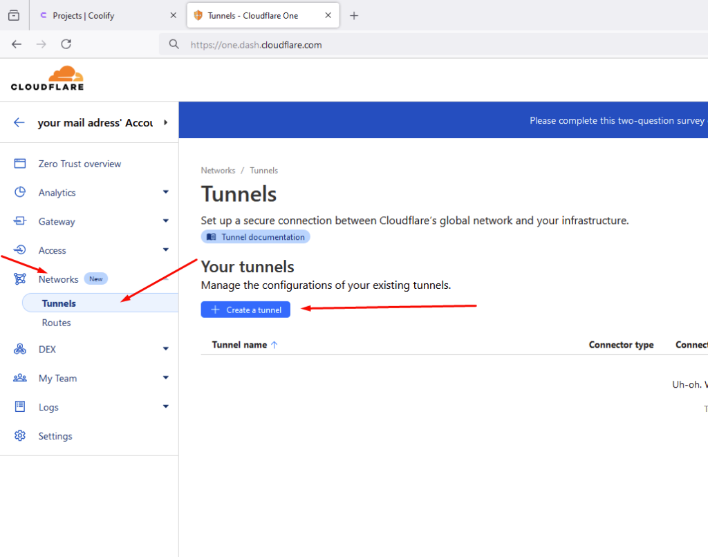Click the browser address bar URL
Screen dimensions: 708x557
[x=256, y=45]
